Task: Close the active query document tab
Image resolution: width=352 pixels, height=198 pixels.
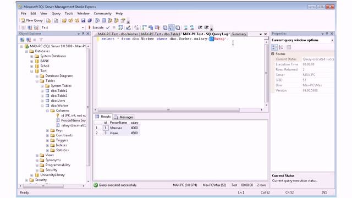Action: [x=266, y=34]
